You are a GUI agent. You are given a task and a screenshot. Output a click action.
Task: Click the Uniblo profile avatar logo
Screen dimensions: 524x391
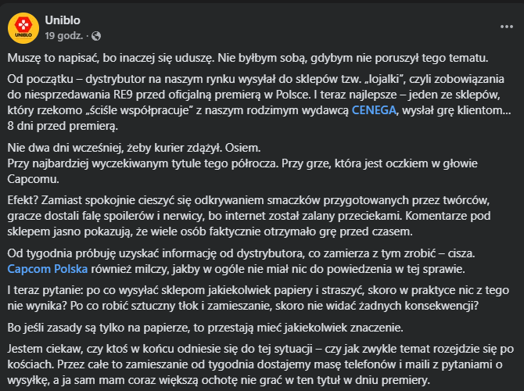pos(23,27)
